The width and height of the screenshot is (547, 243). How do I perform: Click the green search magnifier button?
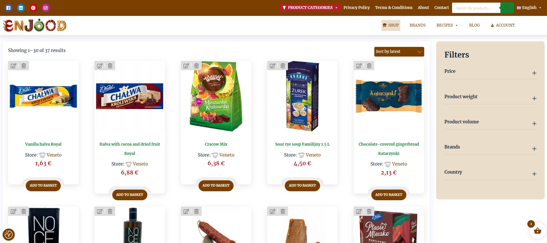point(507,8)
